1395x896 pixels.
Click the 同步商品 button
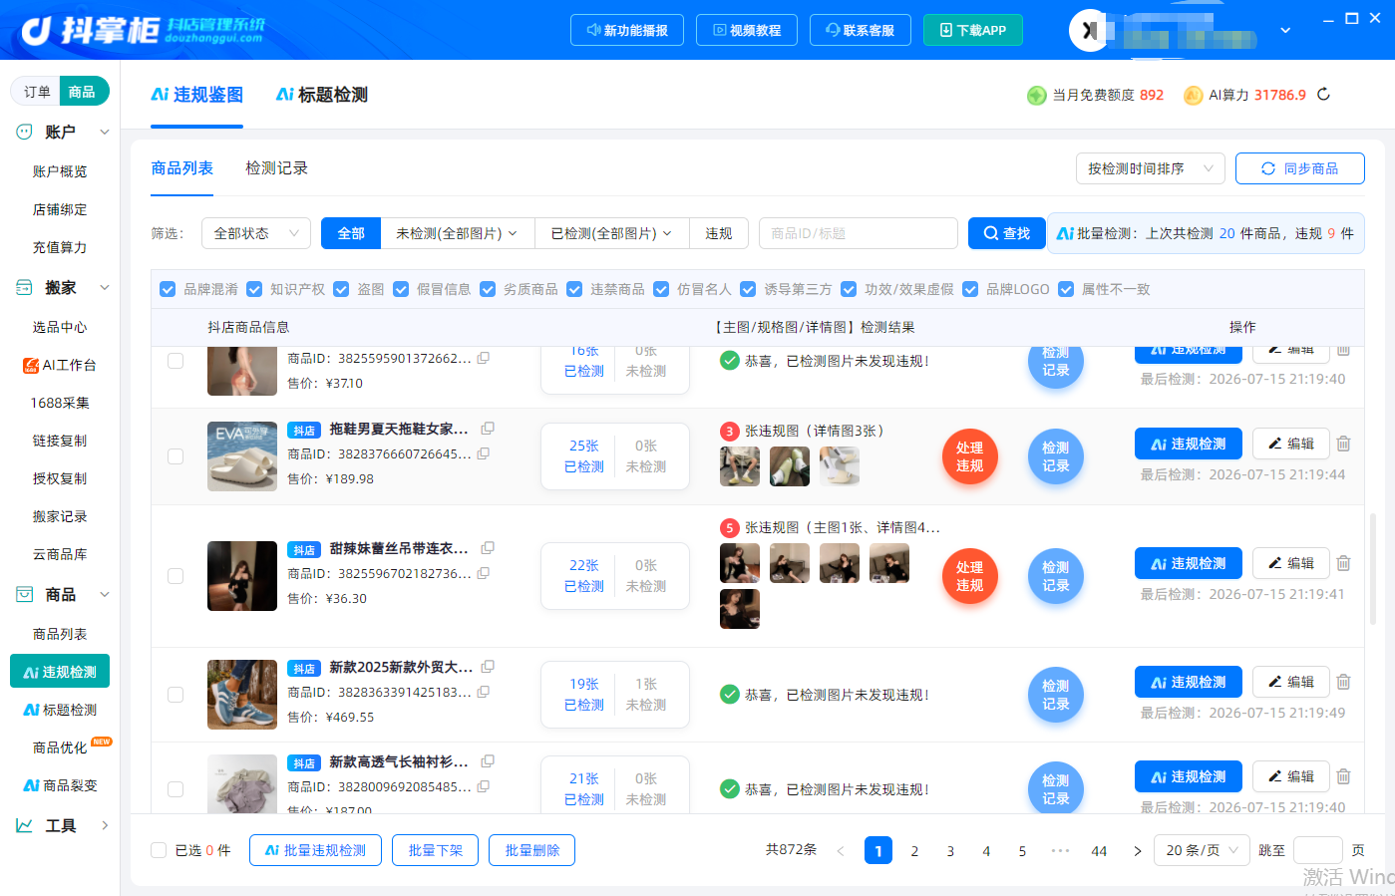click(x=1300, y=168)
